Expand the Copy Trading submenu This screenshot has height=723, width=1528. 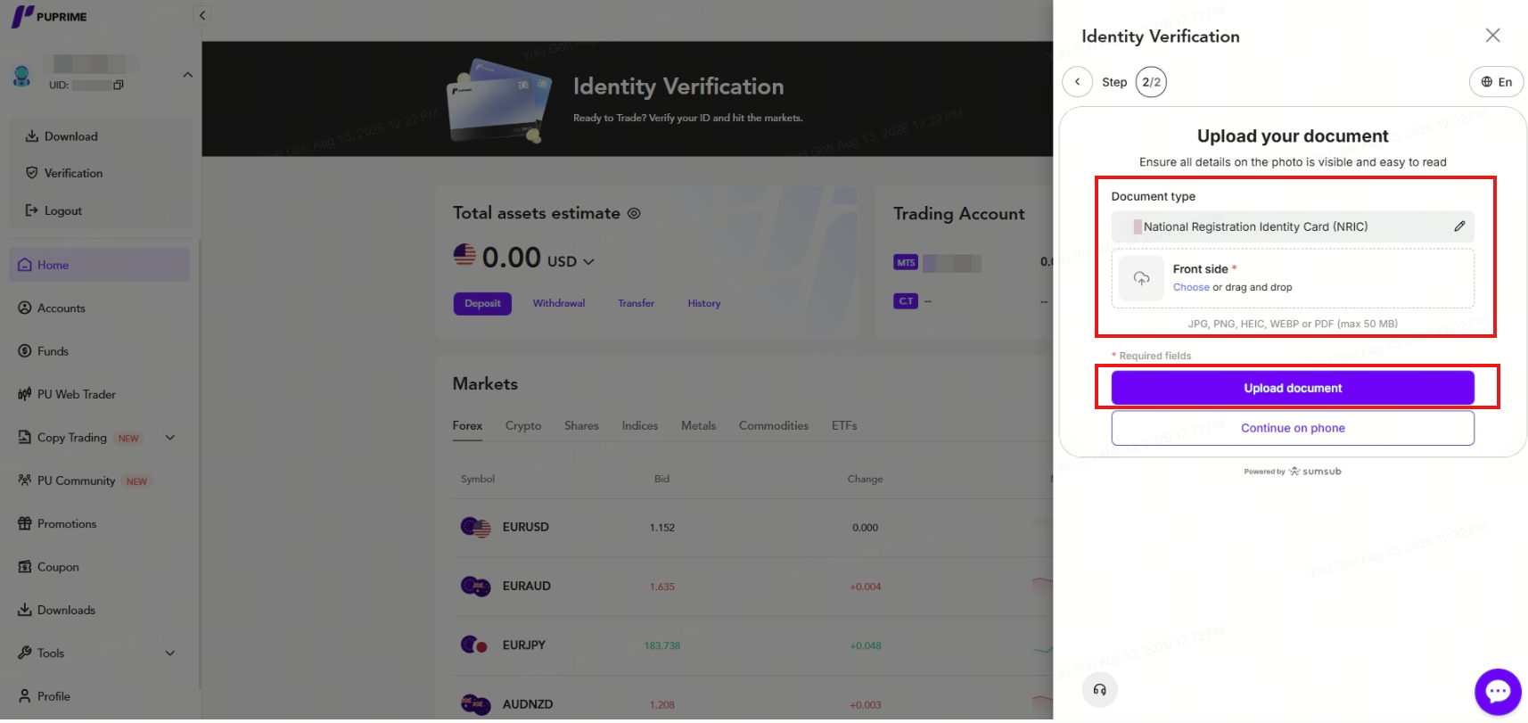170,438
